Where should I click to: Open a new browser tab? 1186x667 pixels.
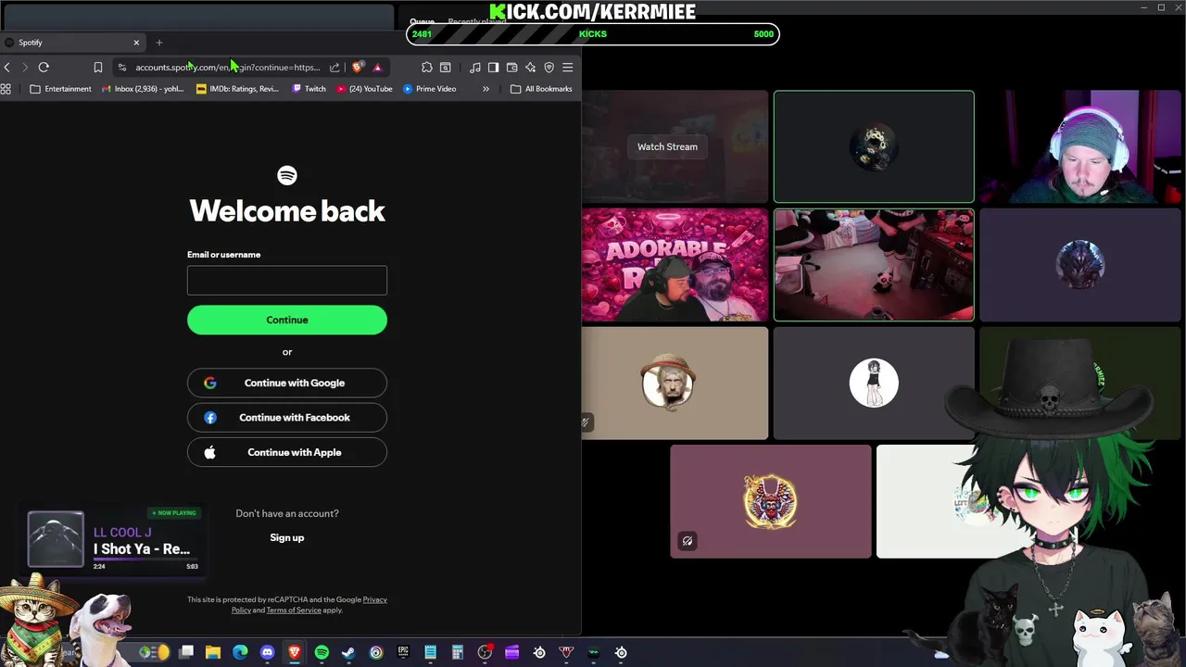coord(158,43)
